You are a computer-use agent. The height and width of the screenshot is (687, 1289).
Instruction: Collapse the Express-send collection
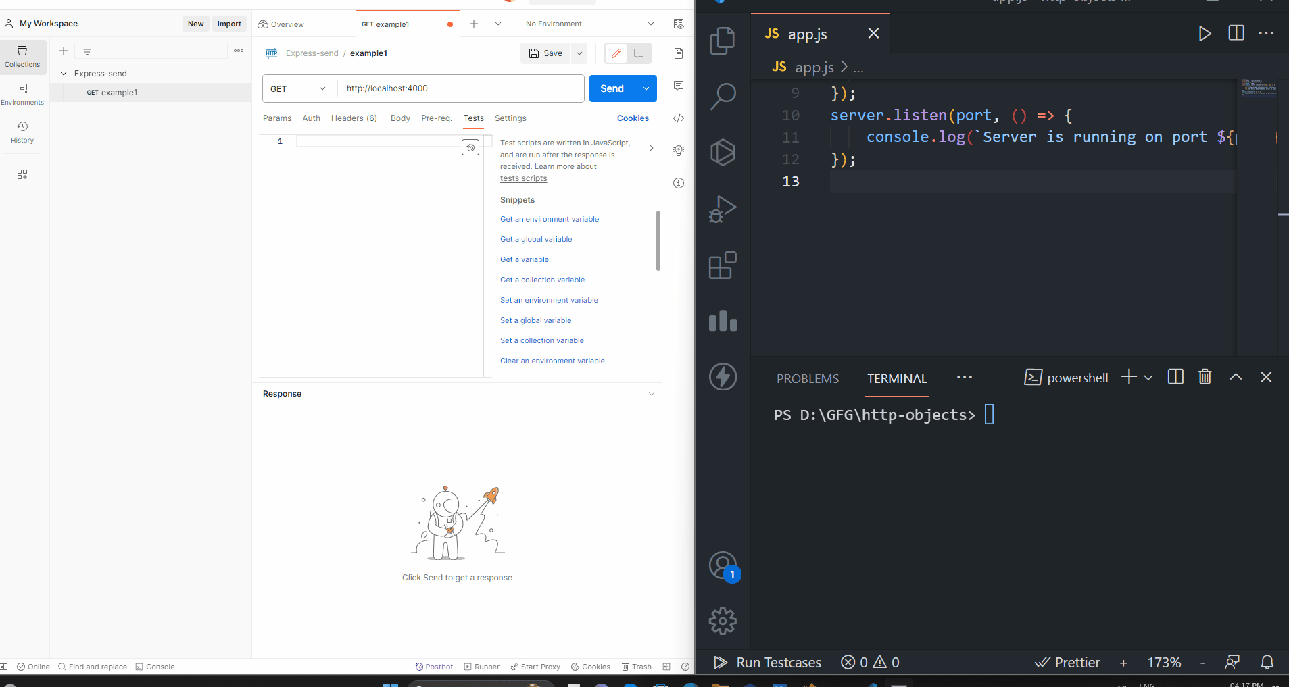point(64,74)
